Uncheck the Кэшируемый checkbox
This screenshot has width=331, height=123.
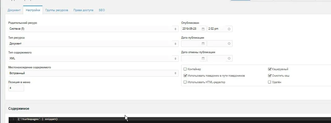(x=269, y=69)
